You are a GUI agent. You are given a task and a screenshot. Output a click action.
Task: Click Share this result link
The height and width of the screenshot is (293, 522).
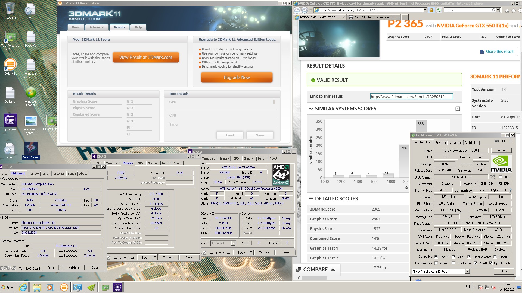click(500, 52)
